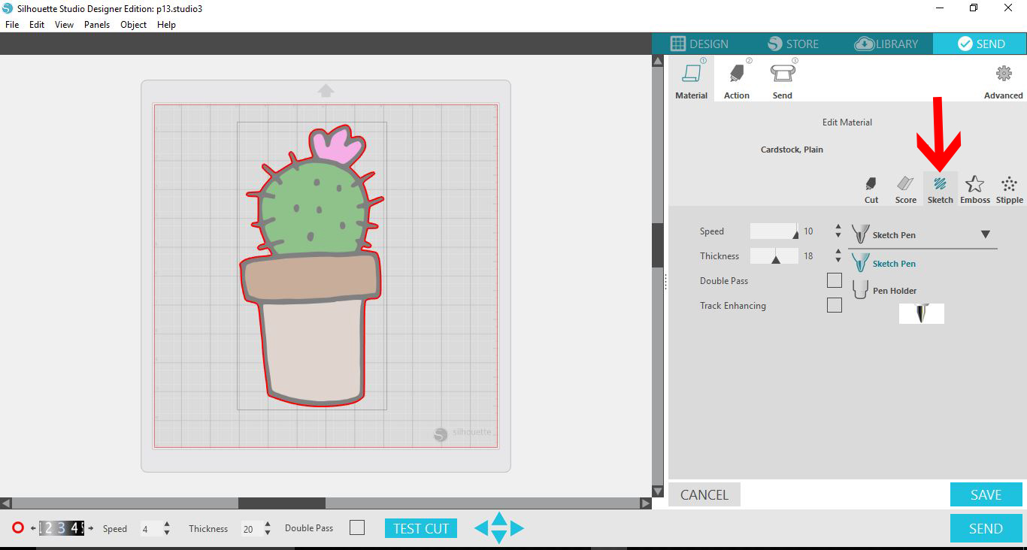Open the Panels menu

pos(97,25)
